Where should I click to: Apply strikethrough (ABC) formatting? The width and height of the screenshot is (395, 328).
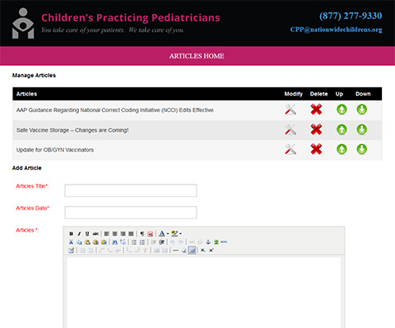95,233
